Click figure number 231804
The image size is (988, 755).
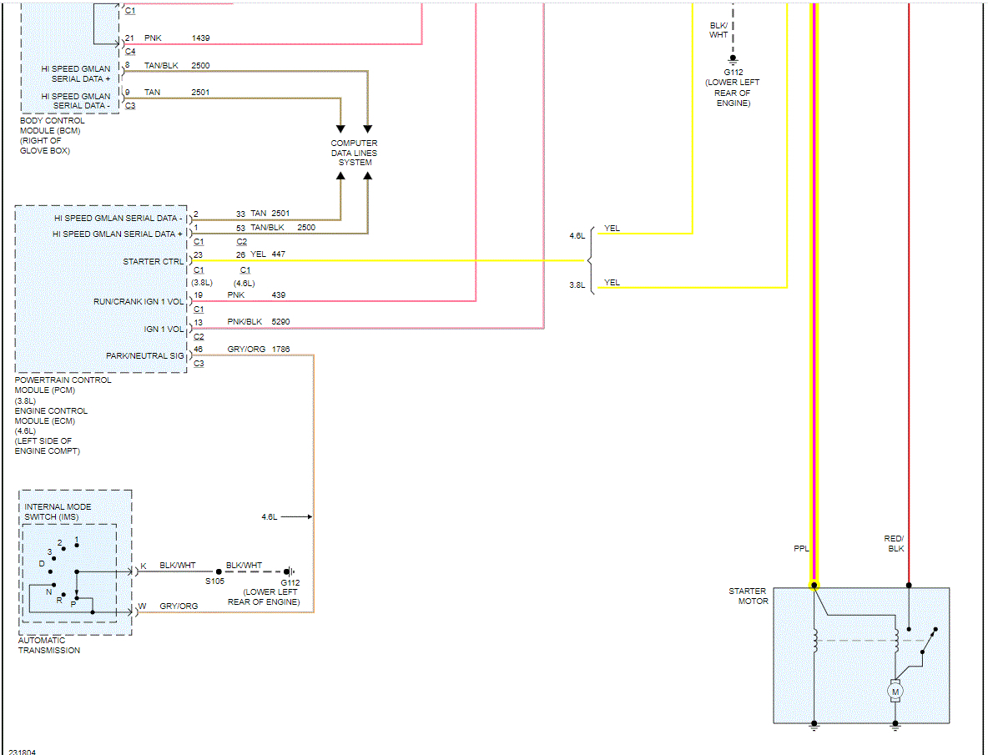22,752
